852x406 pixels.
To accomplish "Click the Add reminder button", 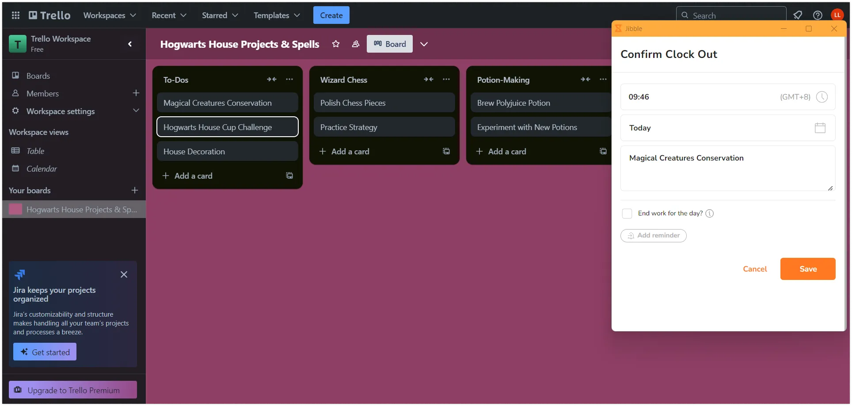I will pyautogui.click(x=653, y=236).
